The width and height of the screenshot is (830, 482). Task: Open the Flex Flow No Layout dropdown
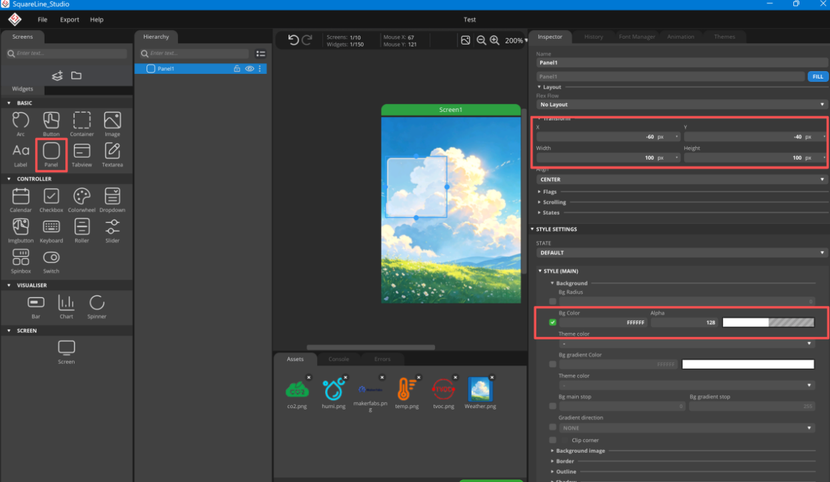[x=681, y=105]
